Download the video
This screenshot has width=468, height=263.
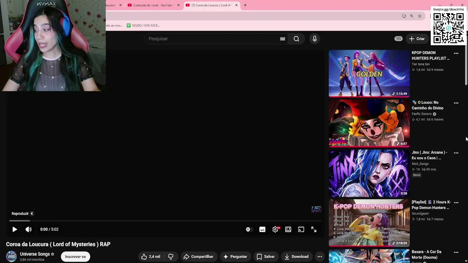pos(296,256)
